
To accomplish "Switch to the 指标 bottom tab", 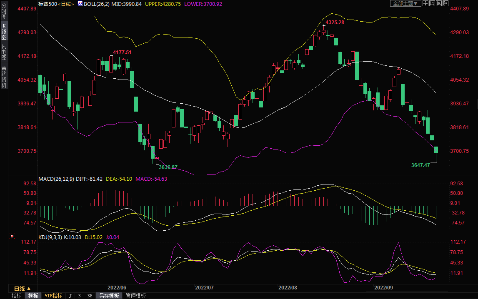I will pyautogui.click(x=17, y=296).
